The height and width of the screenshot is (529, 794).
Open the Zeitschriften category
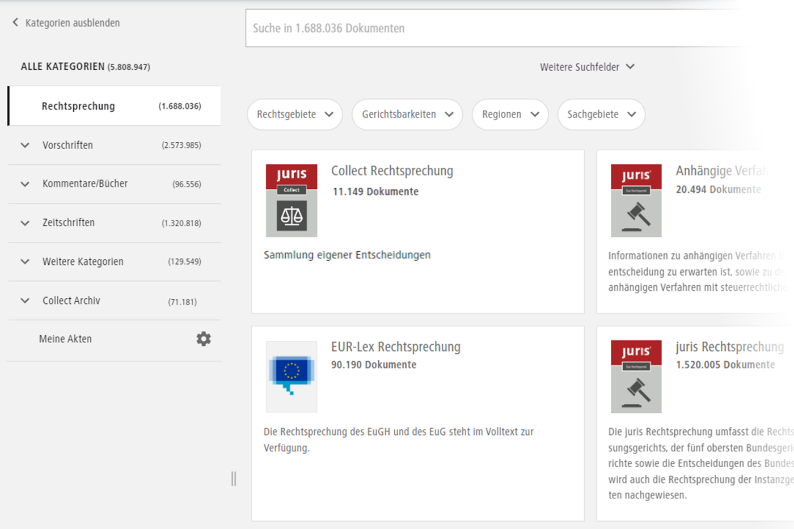pos(24,222)
